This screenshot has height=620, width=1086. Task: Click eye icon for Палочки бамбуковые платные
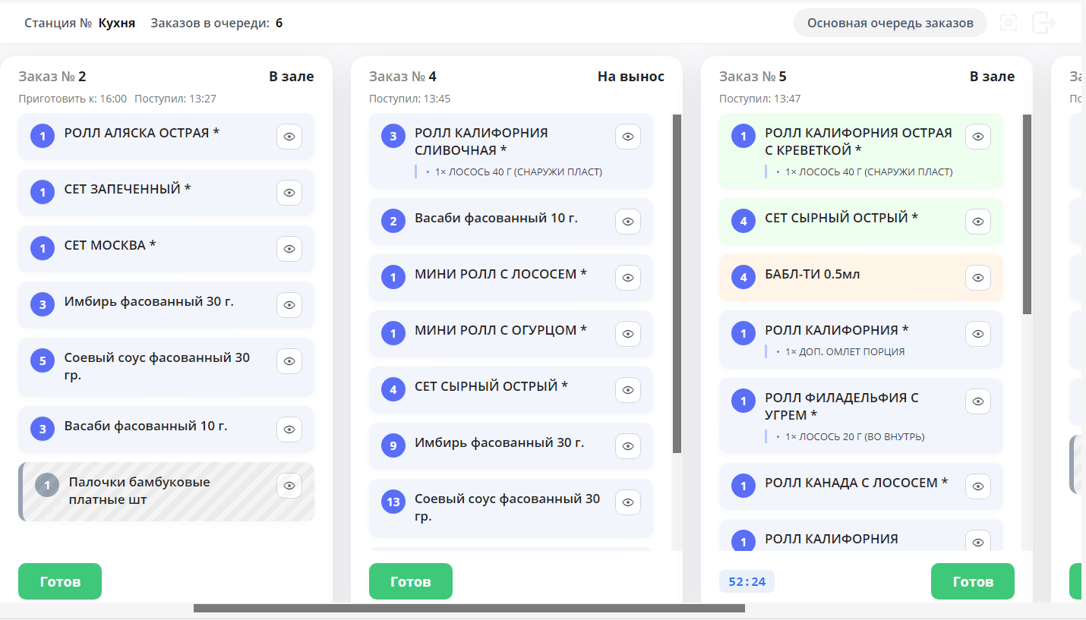coord(289,486)
